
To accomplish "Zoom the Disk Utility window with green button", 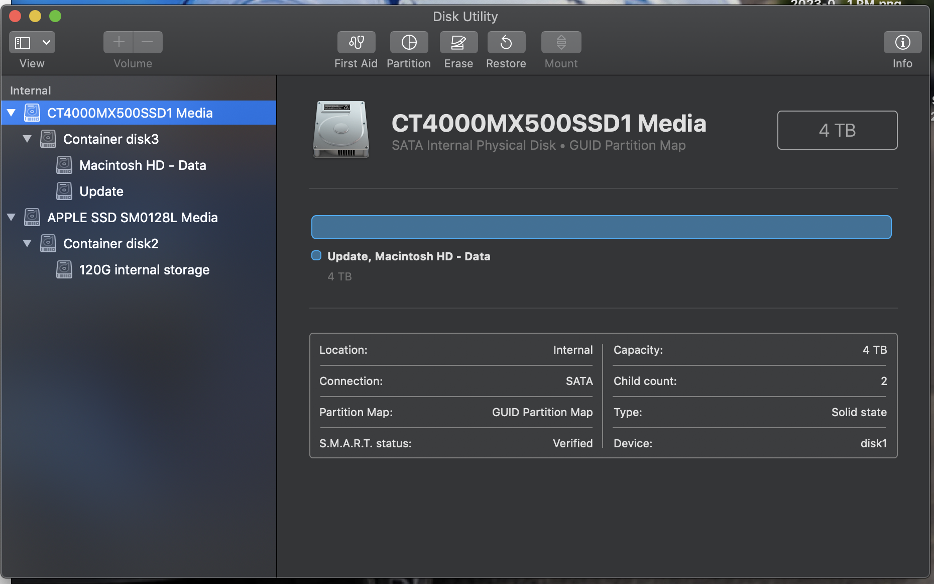I will (55, 17).
